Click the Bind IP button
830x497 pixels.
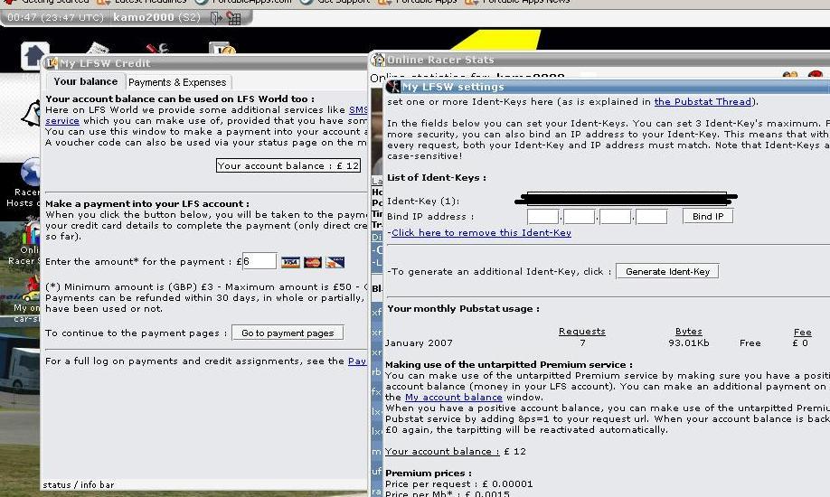coord(708,217)
